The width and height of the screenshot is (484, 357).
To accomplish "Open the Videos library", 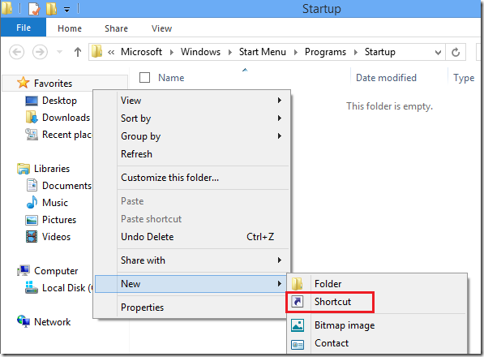I will point(56,237).
